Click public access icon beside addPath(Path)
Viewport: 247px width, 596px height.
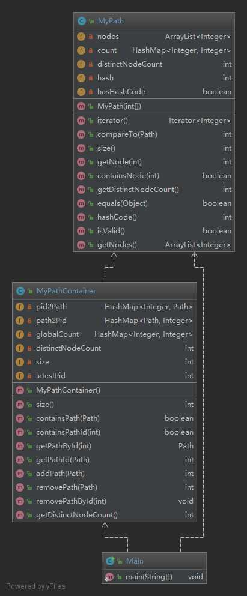point(29,474)
